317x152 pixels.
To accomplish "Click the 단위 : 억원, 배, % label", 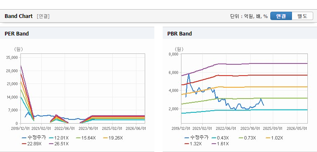I will click(x=249, y=16).
